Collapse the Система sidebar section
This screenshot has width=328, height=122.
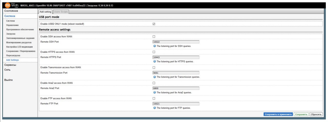point(10,16)
